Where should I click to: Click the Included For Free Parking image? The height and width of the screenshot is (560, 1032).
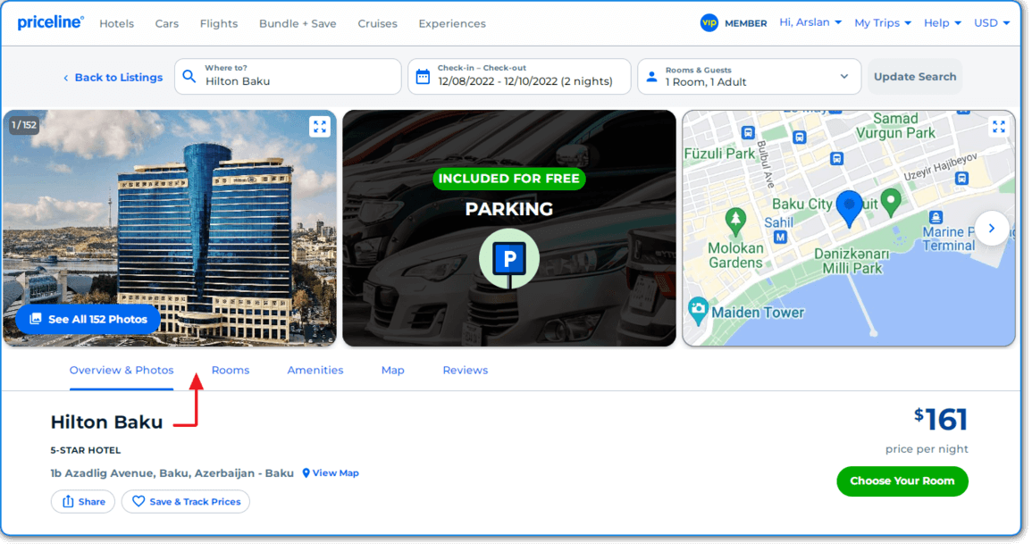point(508,229)
